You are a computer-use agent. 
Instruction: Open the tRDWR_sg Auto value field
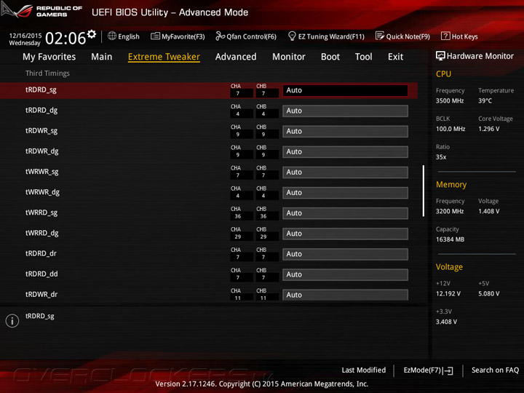(x=345, y=131)
